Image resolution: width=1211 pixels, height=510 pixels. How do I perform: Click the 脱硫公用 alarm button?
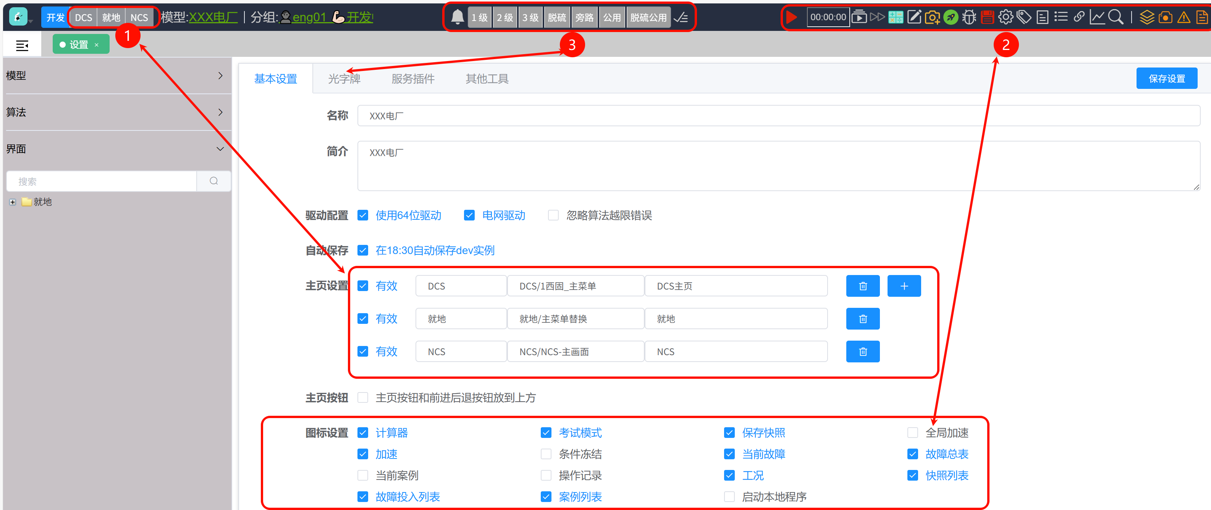click(648, 18)
